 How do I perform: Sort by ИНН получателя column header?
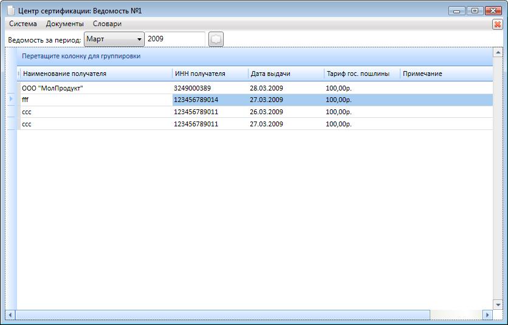point(210,74)
